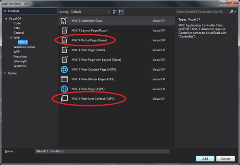240x165 pixels.
Task: Choose MVC 4 Partial Page (Razor) template
Action: point(116,40)
